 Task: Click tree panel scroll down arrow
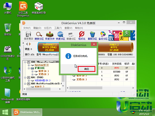click(63, 86)
